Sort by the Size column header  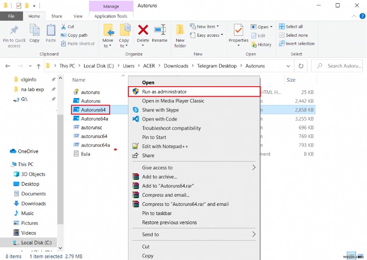291,80
